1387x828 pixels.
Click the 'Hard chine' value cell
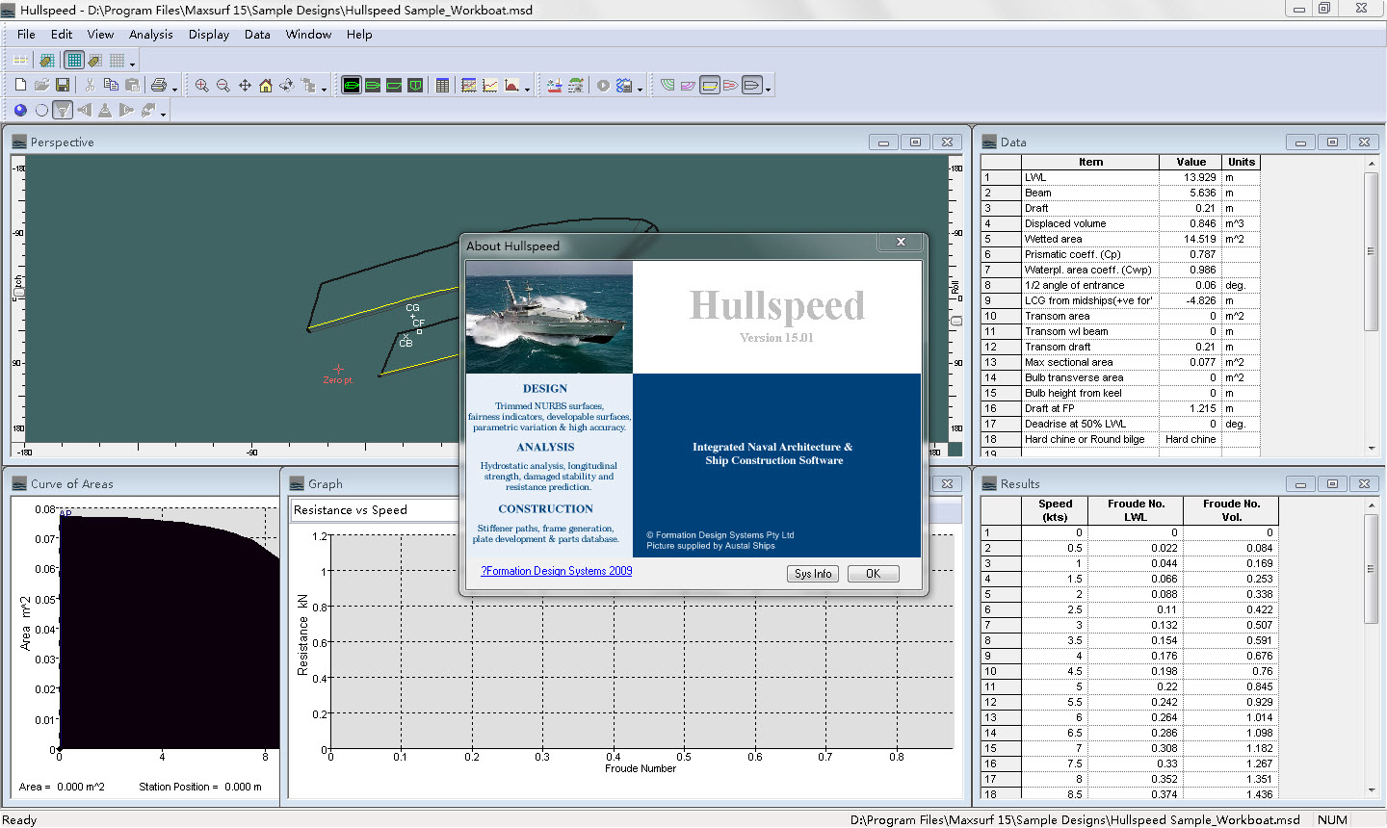[x=1191, y=439]
